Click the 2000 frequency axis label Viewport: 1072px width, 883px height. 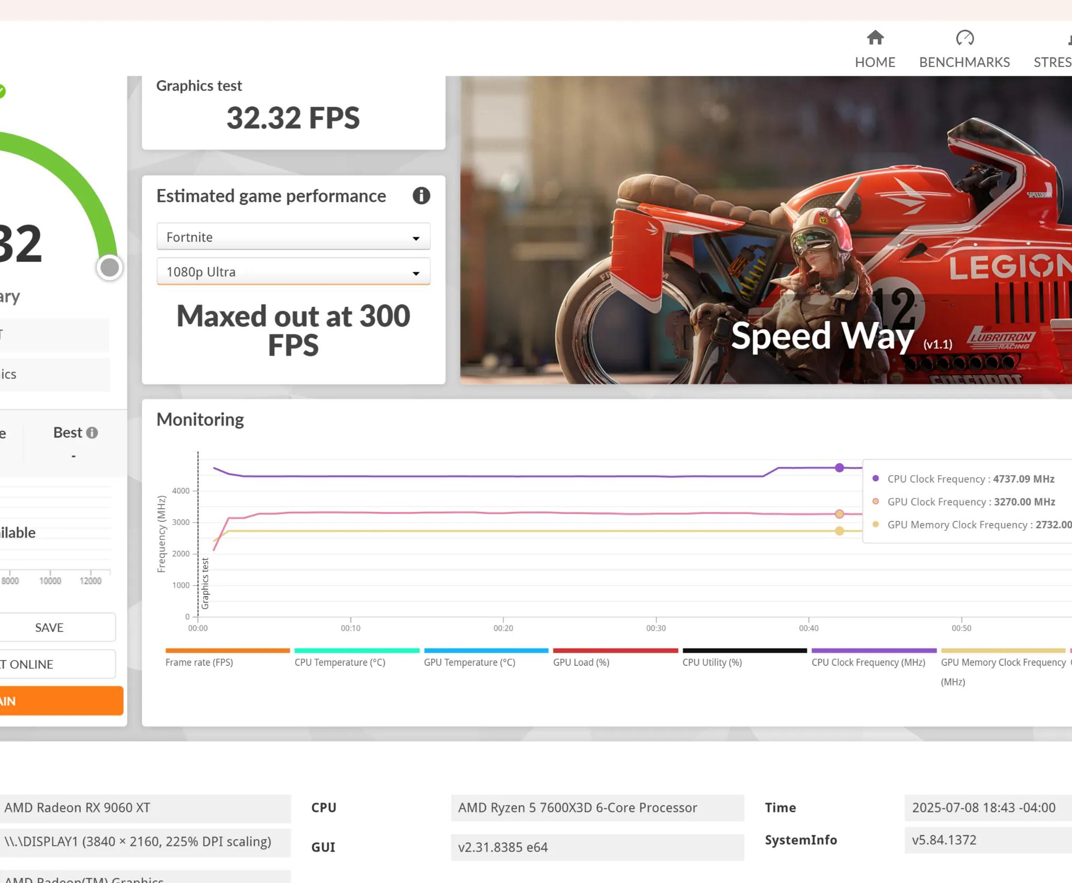pyautogui.click(x=181, y=554)
